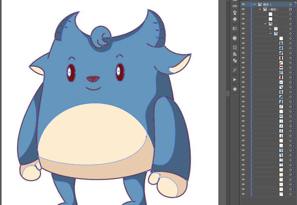297x205 pixels.
Task: Click the 图层 1 layer thumbnail
Action: pyautogui.click(x=260, y=4)
